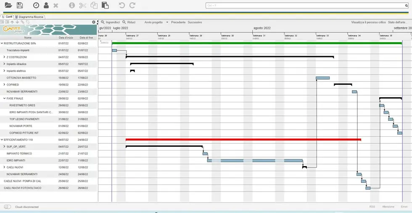Click Ingrandisci to zoom in the chart
The image size is (412, 213).
pos(110,22)
